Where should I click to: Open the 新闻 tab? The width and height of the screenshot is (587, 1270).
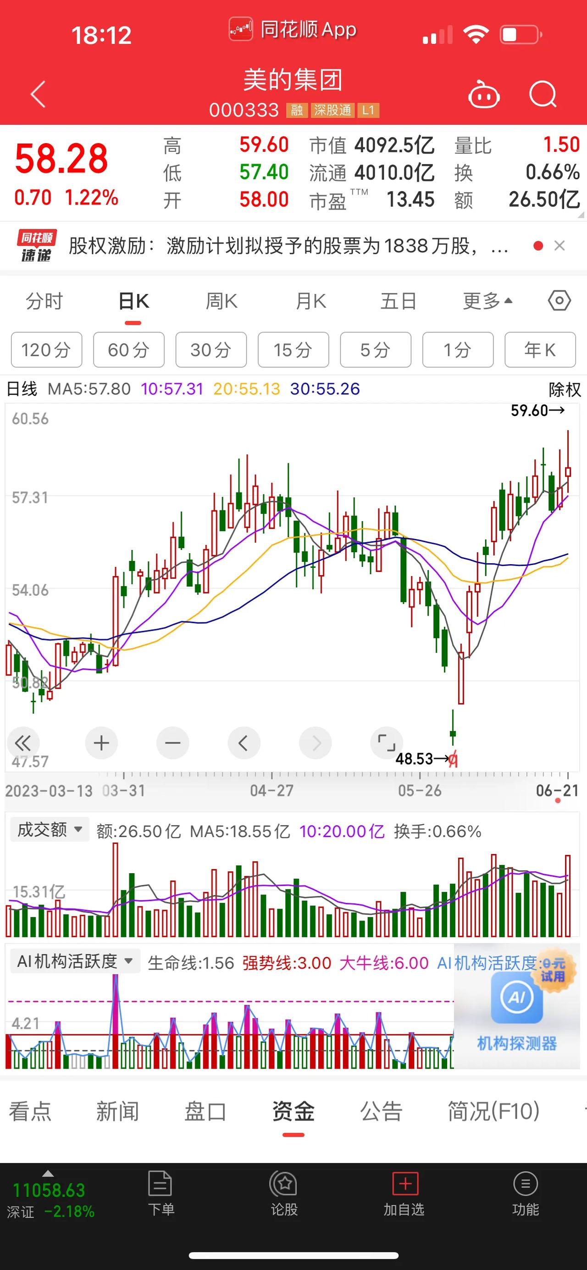tap(117, 1111)
